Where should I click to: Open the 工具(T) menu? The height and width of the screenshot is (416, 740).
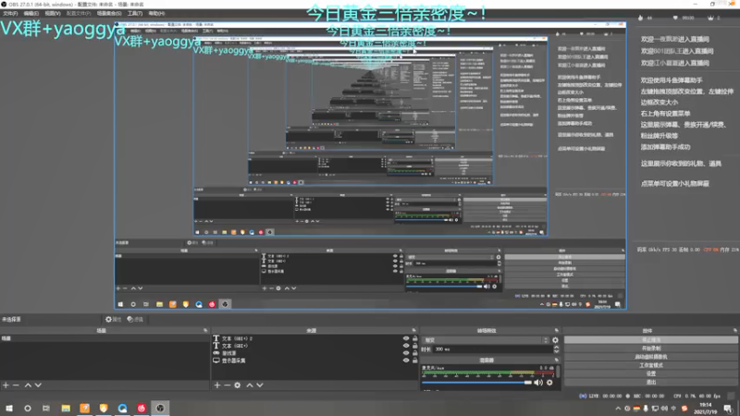(135, 14)
